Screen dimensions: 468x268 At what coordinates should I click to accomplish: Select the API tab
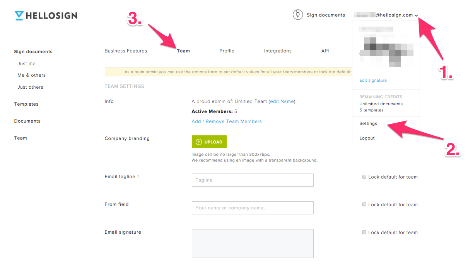(x=325, y=51)
